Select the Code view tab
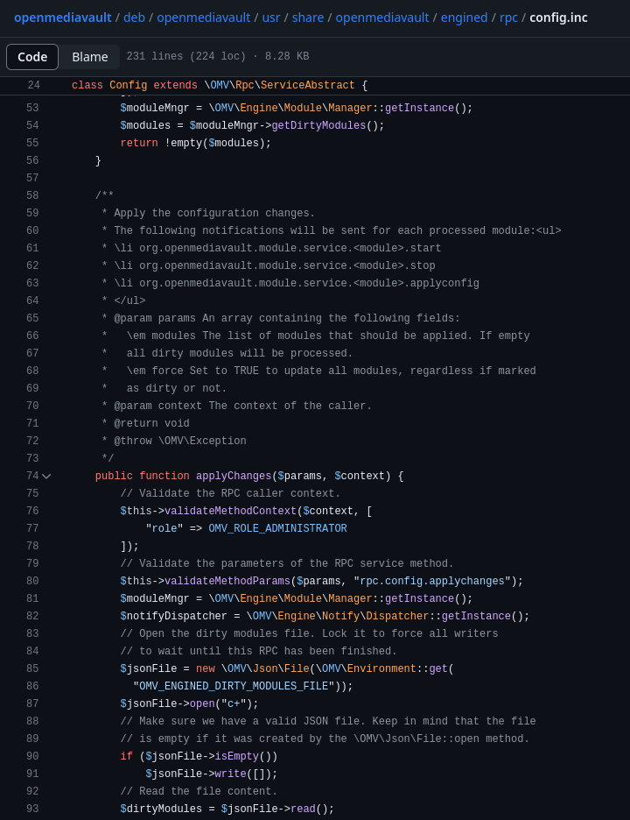This screenshot has height=820, width=630. pos(32,57)
